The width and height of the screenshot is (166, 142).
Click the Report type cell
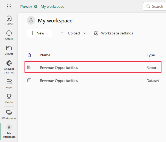pos(152,68)
